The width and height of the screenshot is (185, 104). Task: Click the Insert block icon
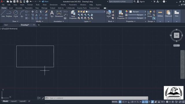109,14
